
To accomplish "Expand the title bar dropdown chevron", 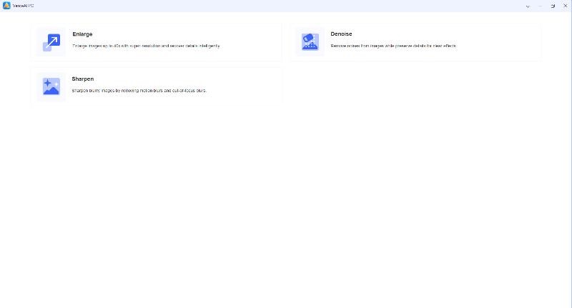I will [528, 6].
